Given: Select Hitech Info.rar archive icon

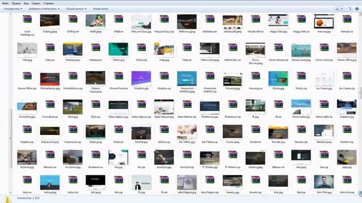Looking at the screenshot, I should click(x=232, y=47).
